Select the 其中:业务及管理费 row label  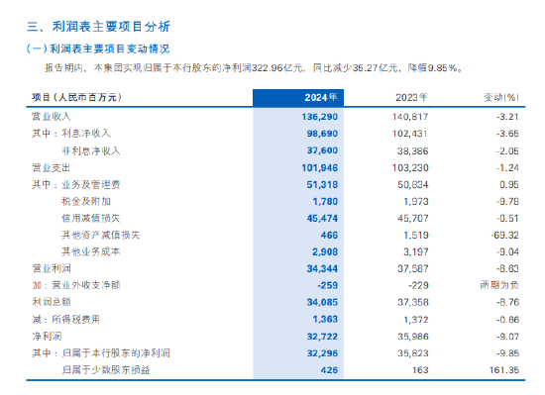76,185
